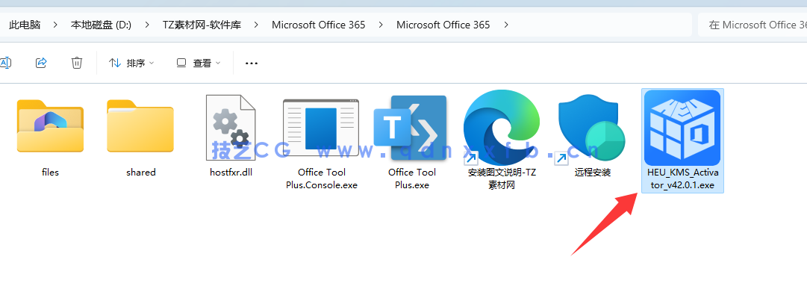Select Office Tool Plus.Console.exe icon

[x=321, y=126]
